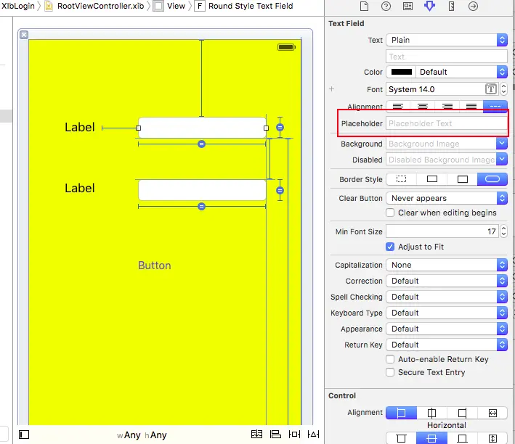Toggle the document outline panel button

pyautogui.click(x=24, y=435)
